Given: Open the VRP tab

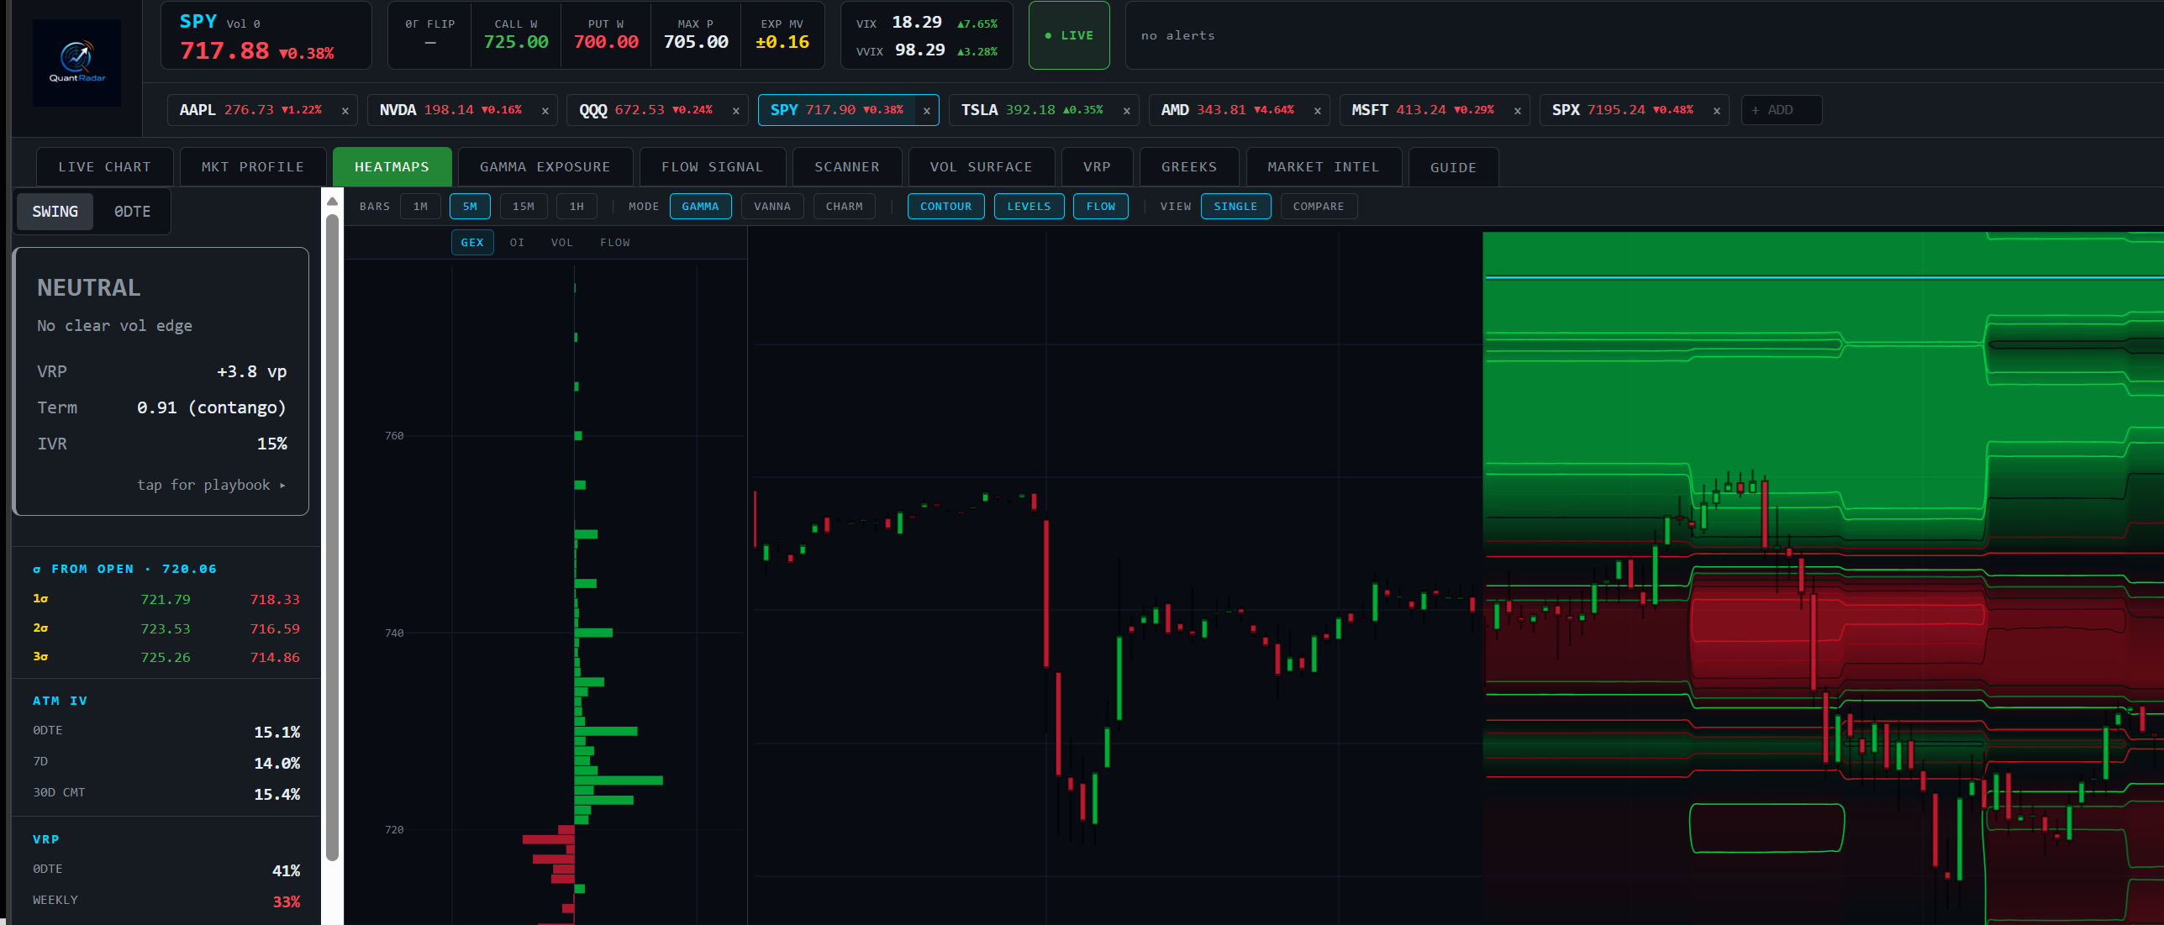Looking at the screenshot, I should coord(1097,167).
